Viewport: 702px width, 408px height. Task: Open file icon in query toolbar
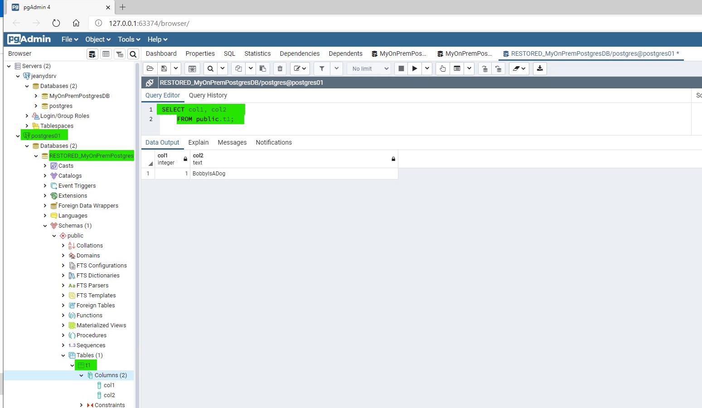point(150,68)
